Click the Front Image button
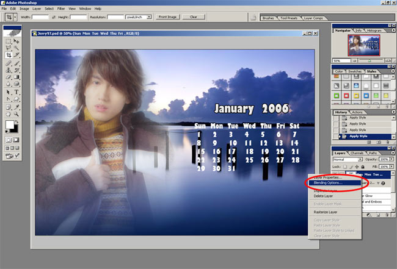This screenshot has width=397, height=269. [167, 17]
